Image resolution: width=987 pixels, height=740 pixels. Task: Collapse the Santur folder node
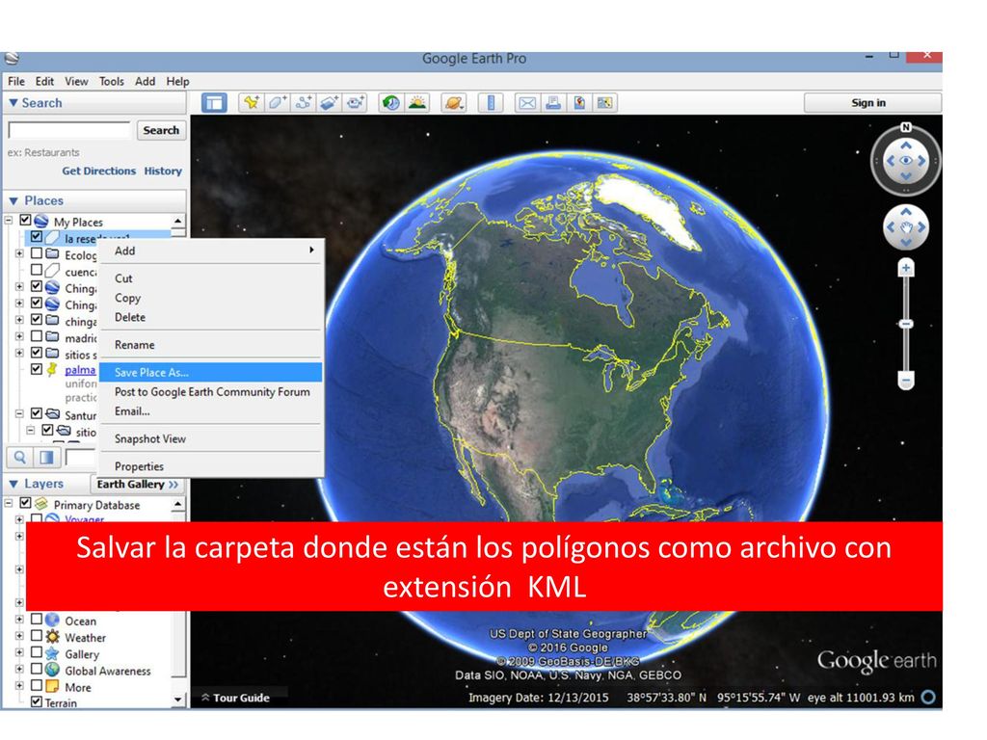pos(19,413)
